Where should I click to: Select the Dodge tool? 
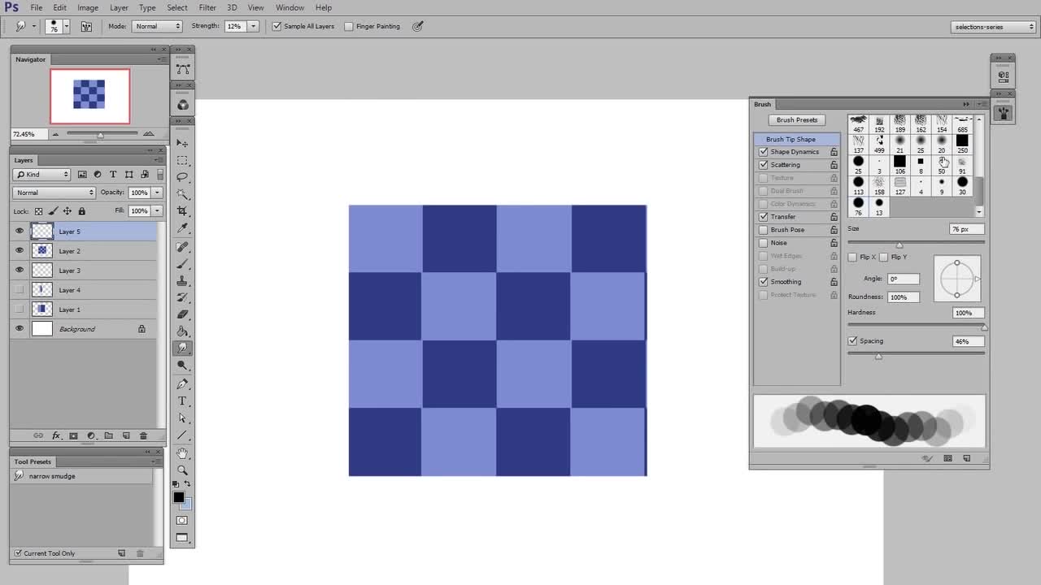[x=182, y=365]
